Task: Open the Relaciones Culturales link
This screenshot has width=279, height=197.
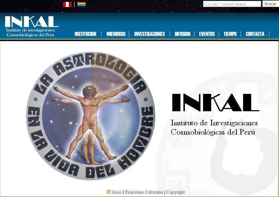Action: (x=144, y=192)
